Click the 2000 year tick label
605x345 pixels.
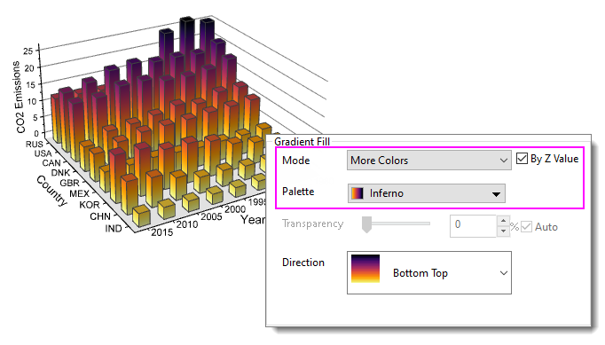pos(235,209)
